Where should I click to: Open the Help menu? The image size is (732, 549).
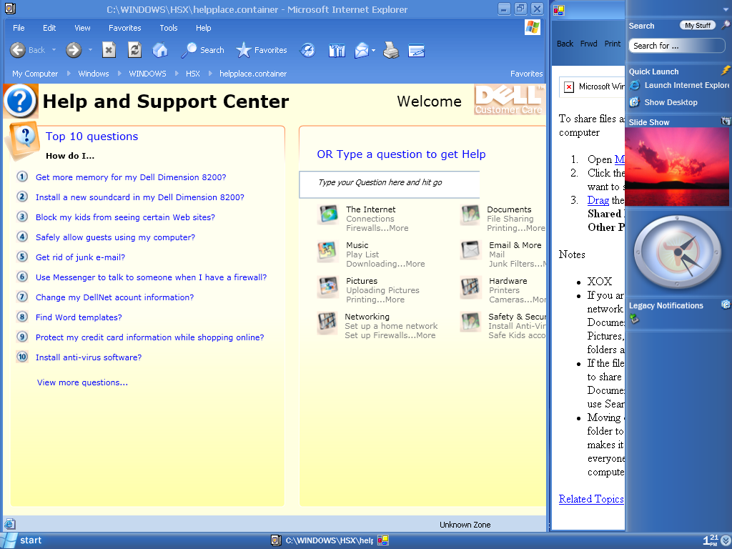pyautogui.click(x=203, y=28)
